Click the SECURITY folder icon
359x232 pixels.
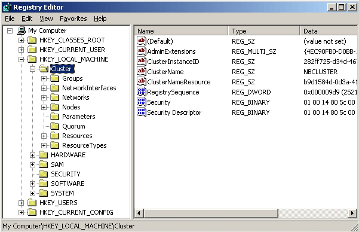[43, 174]
